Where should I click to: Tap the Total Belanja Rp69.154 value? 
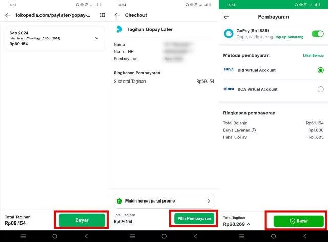tap(315, 123)
